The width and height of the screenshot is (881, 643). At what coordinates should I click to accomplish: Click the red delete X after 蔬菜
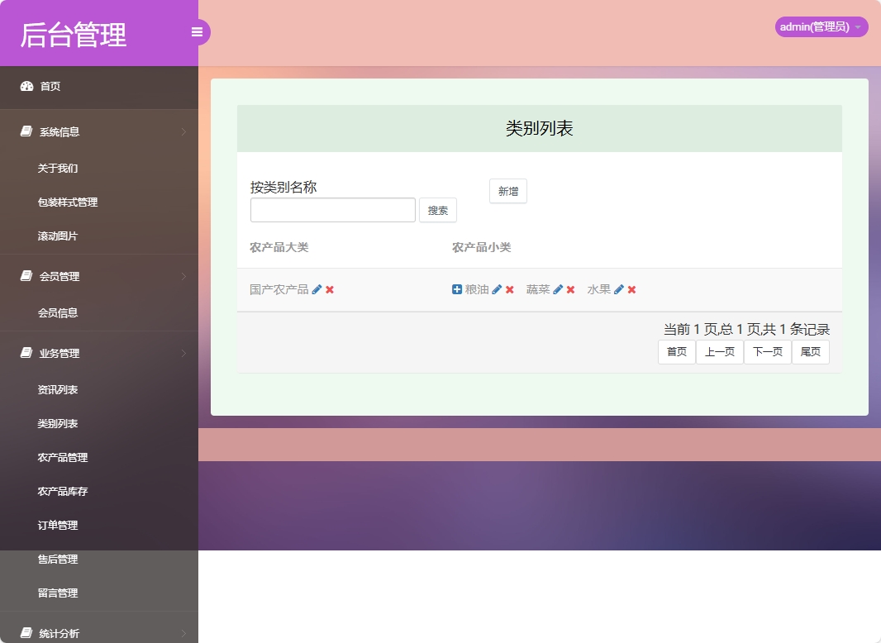pos(569,289)
